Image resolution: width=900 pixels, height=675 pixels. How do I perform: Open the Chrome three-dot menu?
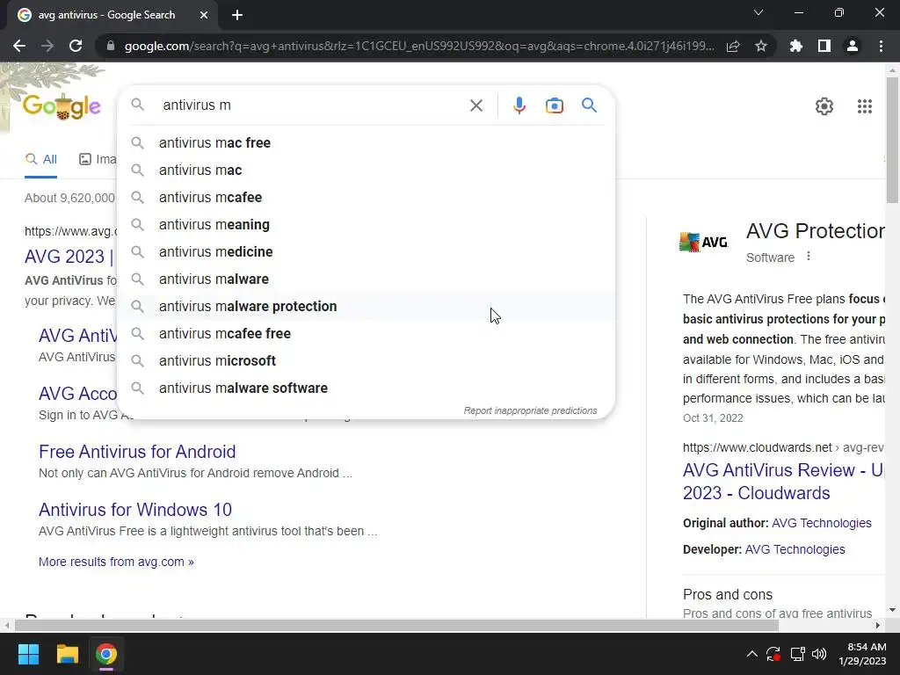(881, 46)
